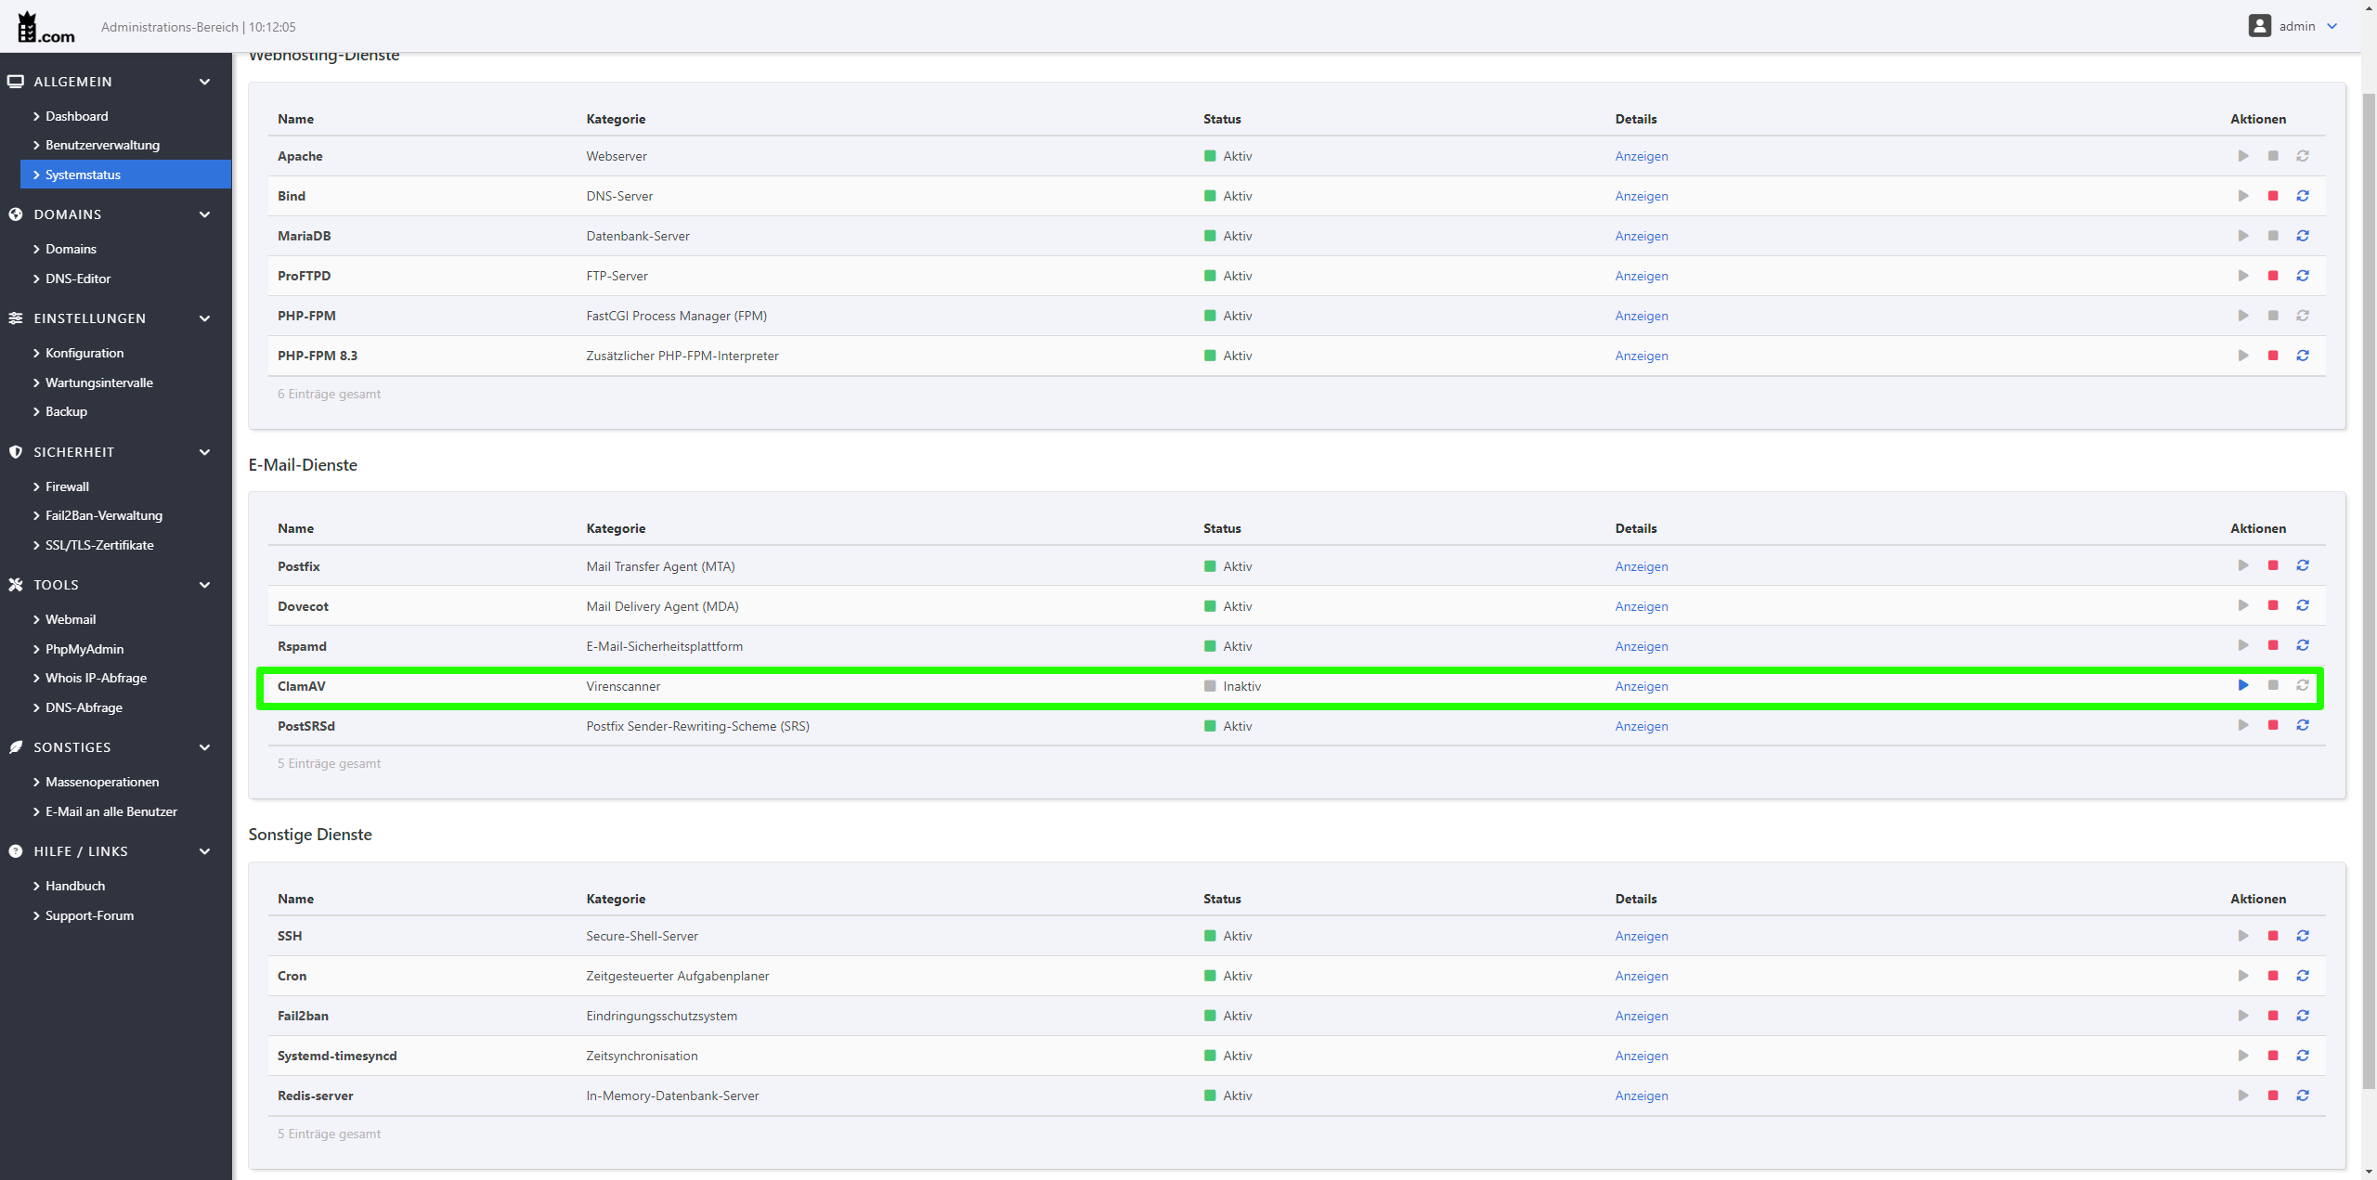Stop the Redis-server service
This screenshot has width=2377, height=1180.
[2272, 1096]
